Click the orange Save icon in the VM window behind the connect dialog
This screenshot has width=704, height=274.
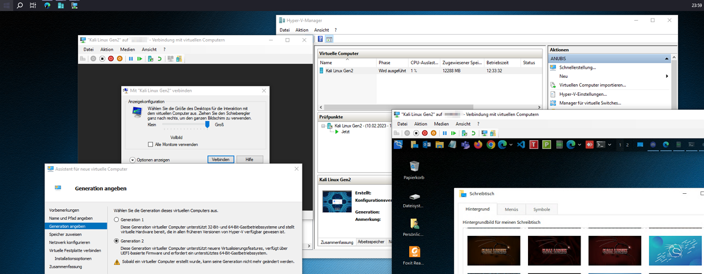119,59
